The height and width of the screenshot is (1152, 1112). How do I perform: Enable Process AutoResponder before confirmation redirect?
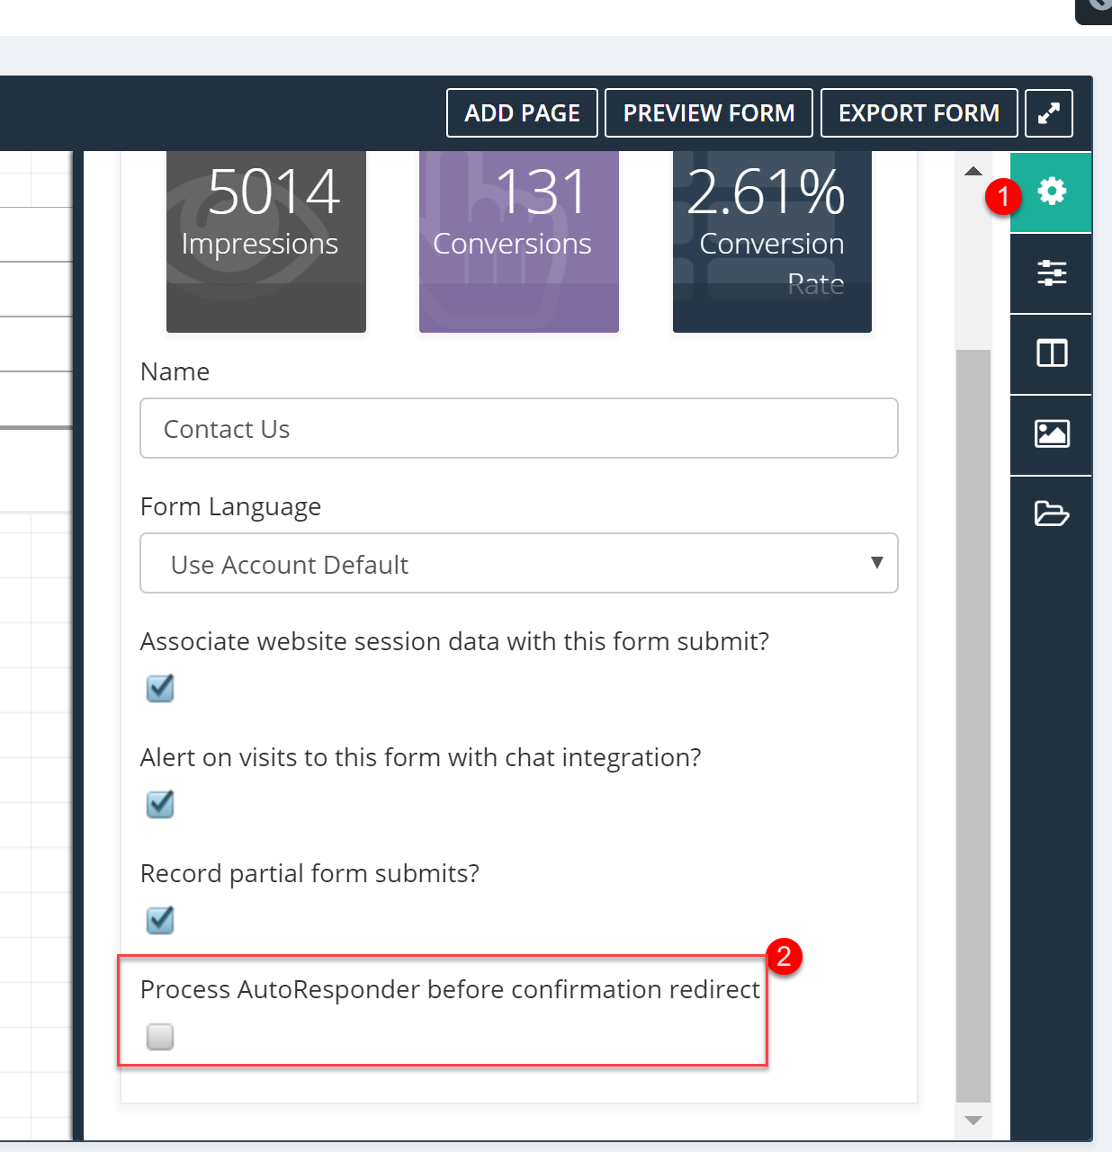tap(160, 1037)
